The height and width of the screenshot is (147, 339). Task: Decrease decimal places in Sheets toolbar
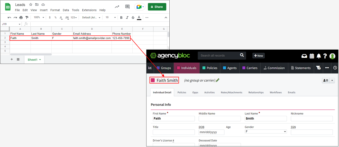coord(61,18)
